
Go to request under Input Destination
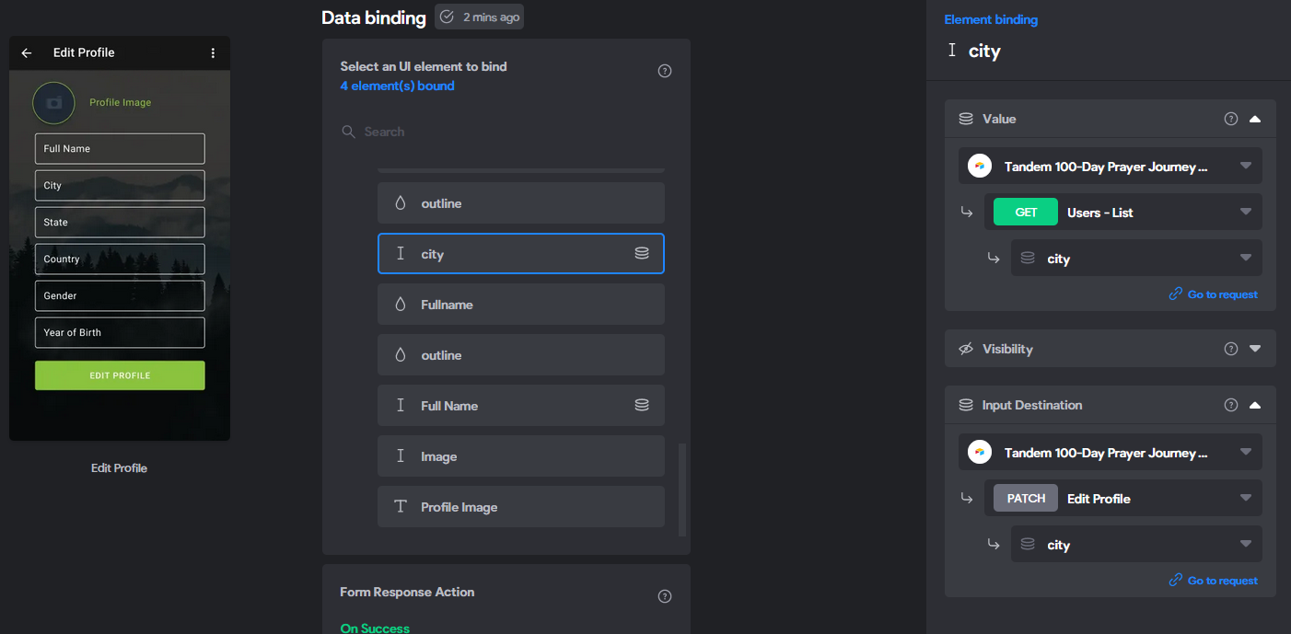pyautogui.click(x=1213, y=581)
